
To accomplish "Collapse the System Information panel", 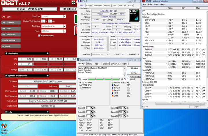I will click(47, 75).
